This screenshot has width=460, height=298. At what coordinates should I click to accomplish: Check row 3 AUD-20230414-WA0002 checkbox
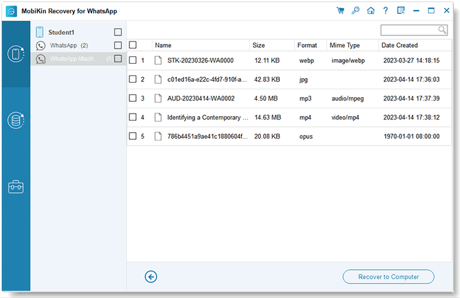click(x=133, y=98)
